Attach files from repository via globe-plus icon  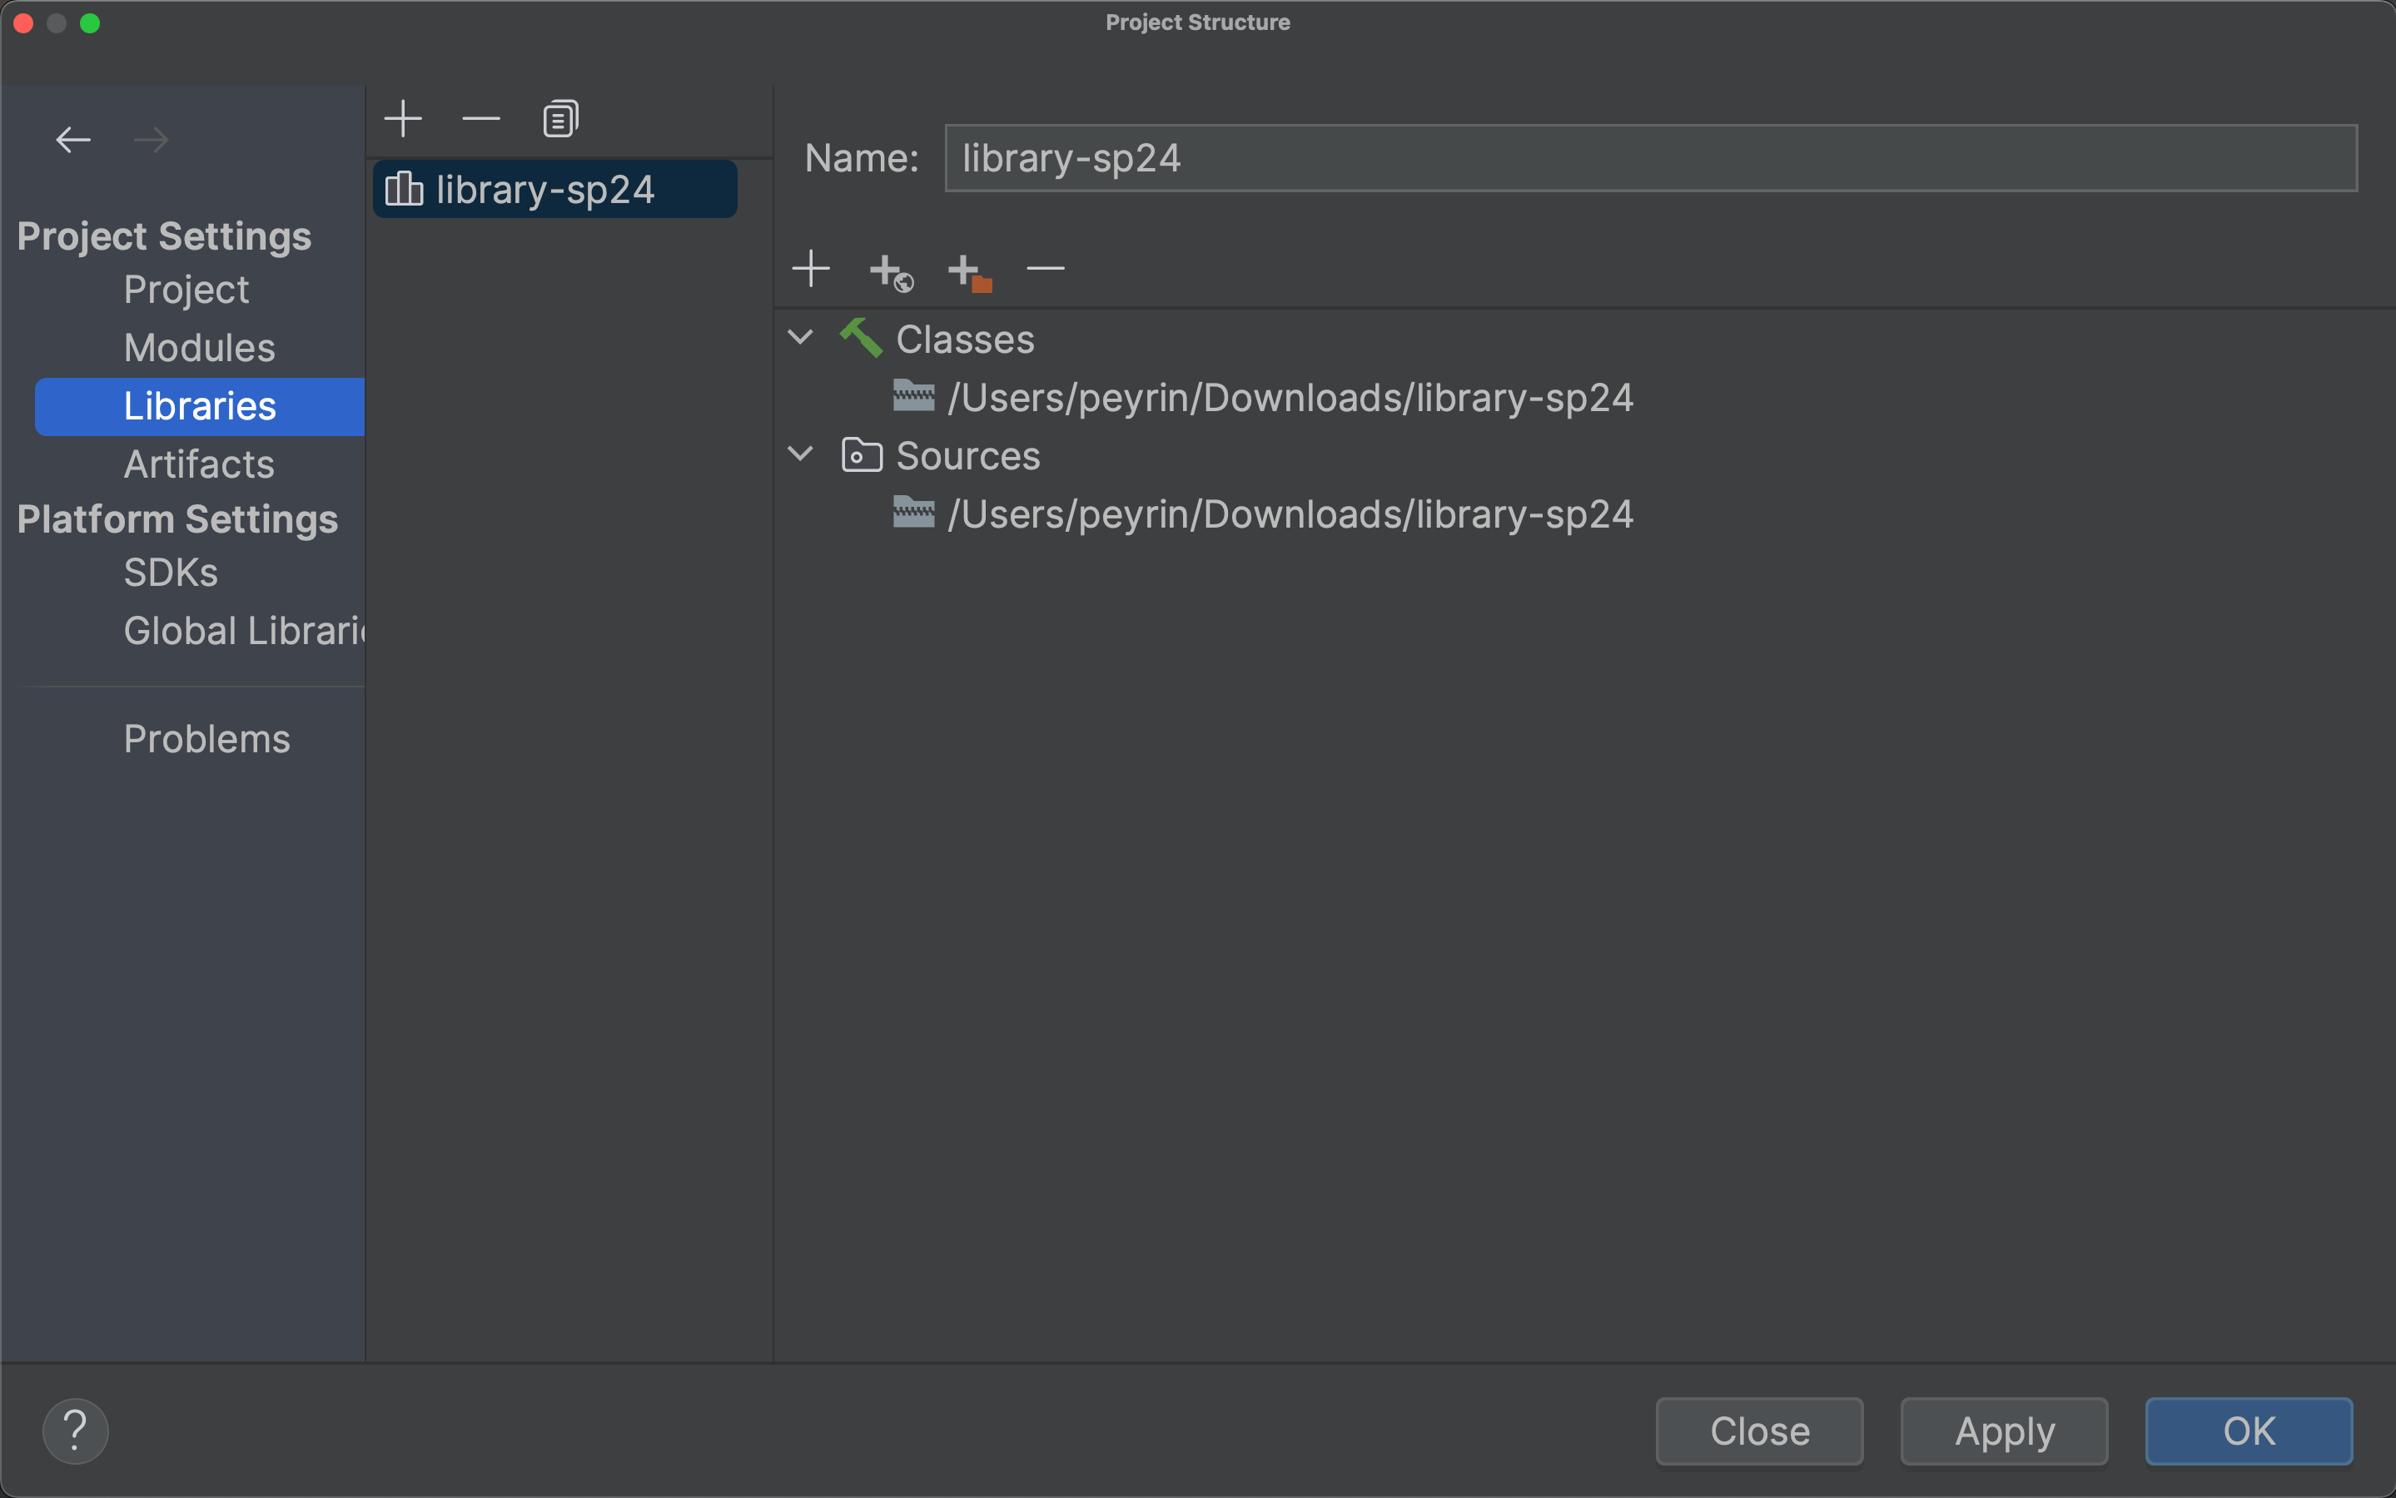889,271
